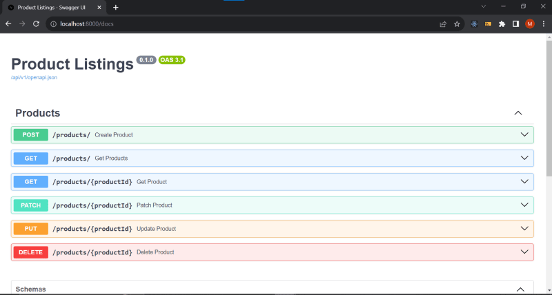Click the orange PUT method badge
Screen dimensions: 552x295
pyautogui.click(x=31, y=229)
